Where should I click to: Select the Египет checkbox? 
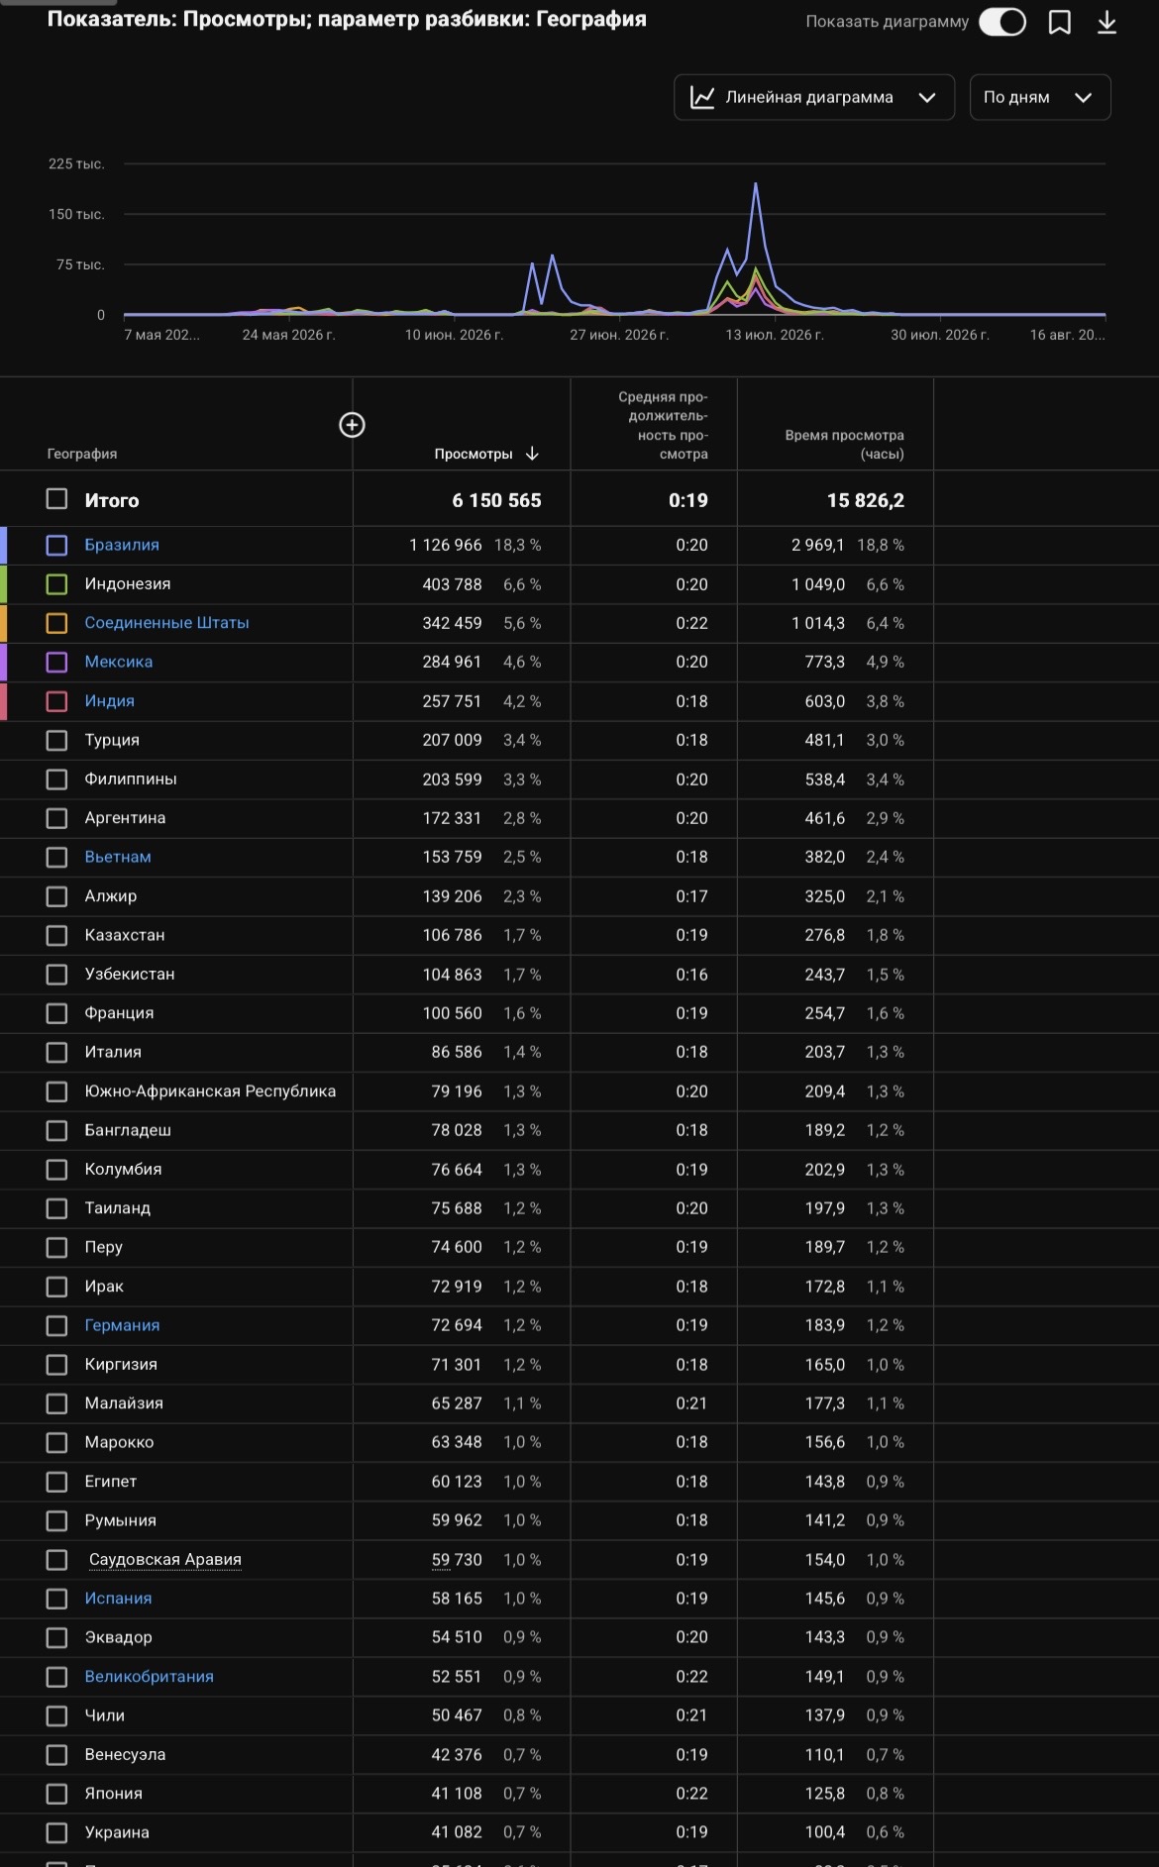pyautogui.click(x=56, y=1482)
